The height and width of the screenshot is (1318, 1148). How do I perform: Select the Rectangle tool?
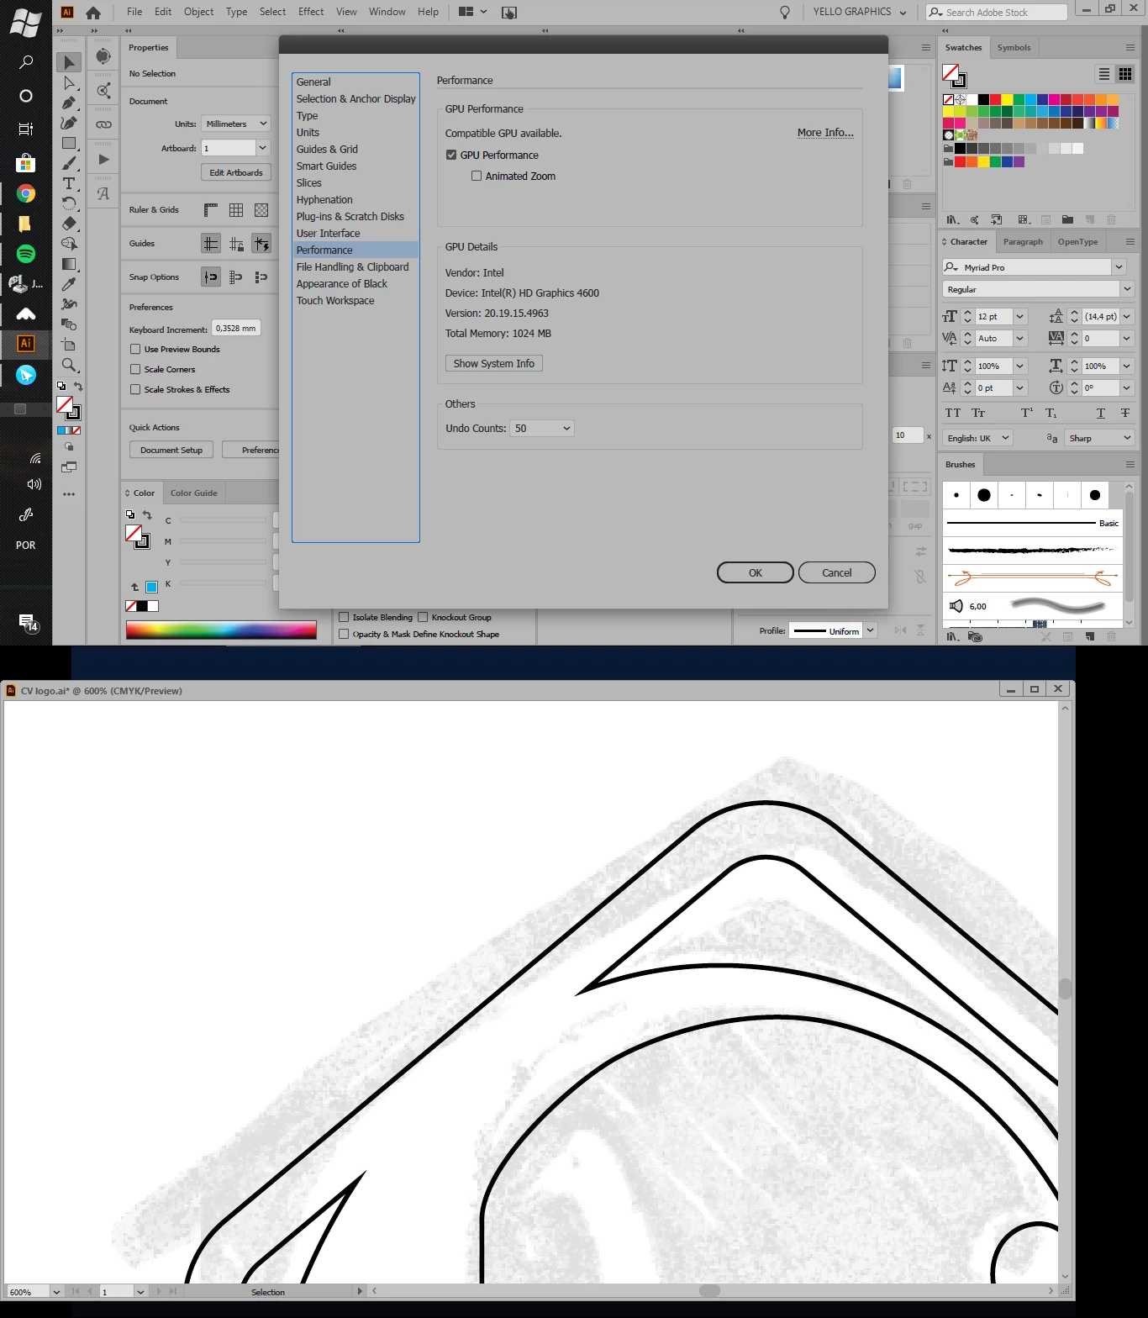(69, 143)
